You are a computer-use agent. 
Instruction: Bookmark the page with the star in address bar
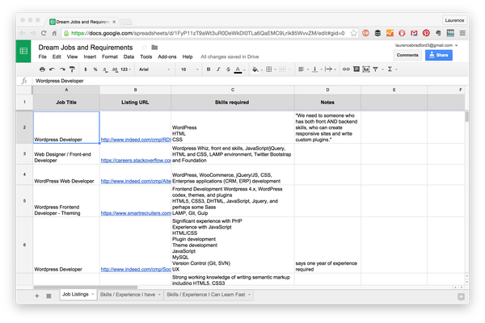(353, 33)
